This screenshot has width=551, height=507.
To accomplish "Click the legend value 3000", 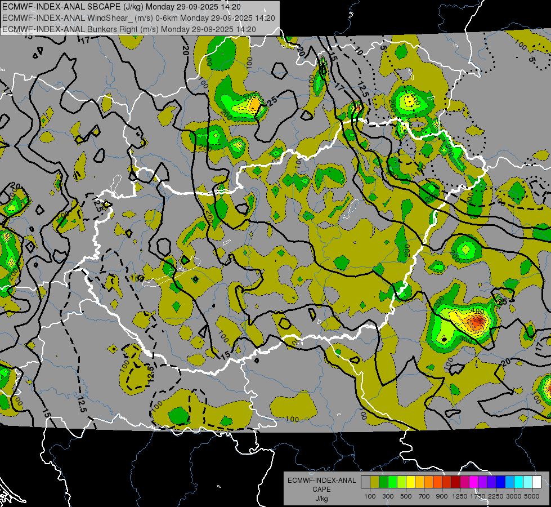I will 514,496.
